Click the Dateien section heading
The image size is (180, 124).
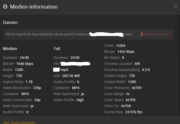tap(10, 22)
